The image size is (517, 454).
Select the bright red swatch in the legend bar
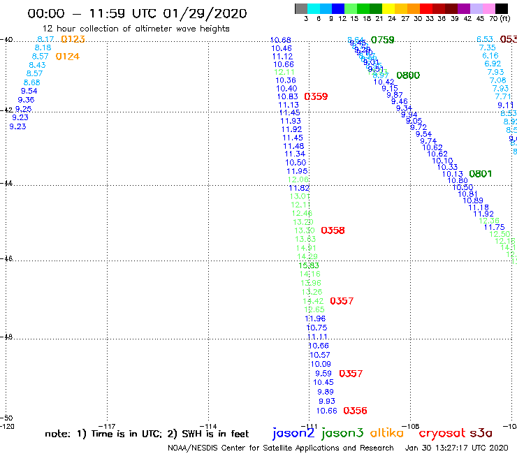pos(425,8)
